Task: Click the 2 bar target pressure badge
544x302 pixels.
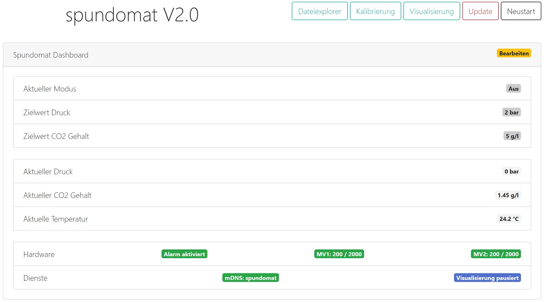Action: 511,112
